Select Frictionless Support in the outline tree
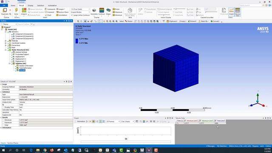The image size is (272, 153). [x=22, y=54]
